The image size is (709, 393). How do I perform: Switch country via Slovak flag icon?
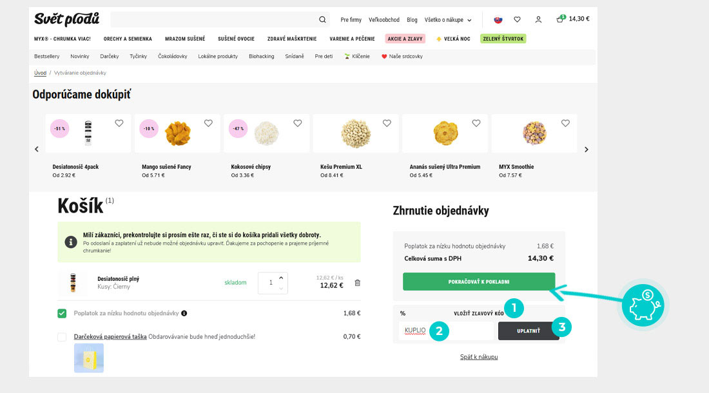click(x=498, y=19)
